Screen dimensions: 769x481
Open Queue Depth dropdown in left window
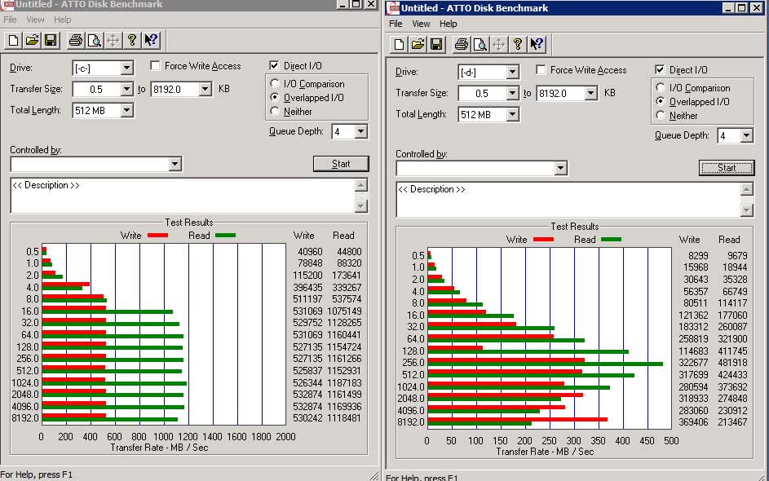pos(361,131)
